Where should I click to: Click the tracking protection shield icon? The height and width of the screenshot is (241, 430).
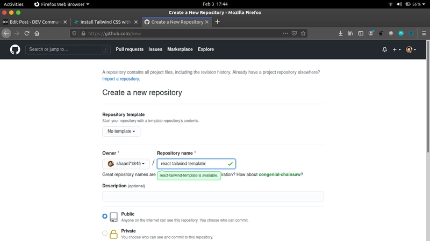[x=74, y=33]
